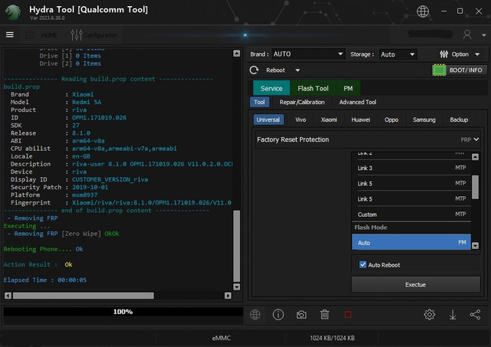Click the Reboot refresh icon
Image resolution: width=491 pixels, height=347 pixels.
point(254,70)
